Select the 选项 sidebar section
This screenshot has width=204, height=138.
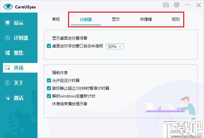[20, 68]
